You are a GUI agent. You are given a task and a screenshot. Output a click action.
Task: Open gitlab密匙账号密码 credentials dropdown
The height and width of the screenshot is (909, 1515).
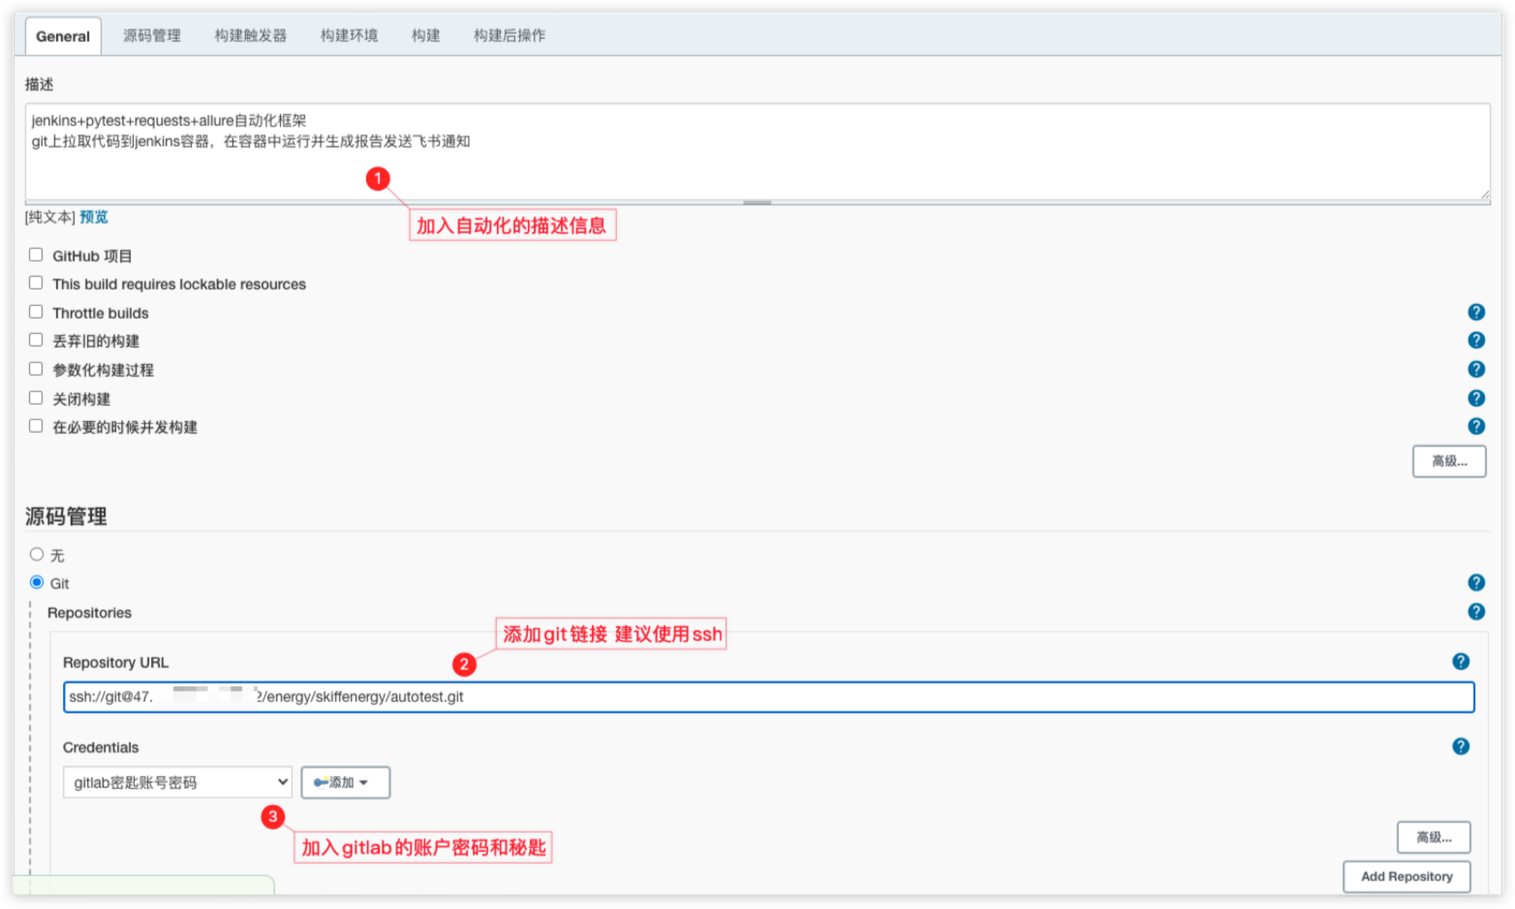177,782
